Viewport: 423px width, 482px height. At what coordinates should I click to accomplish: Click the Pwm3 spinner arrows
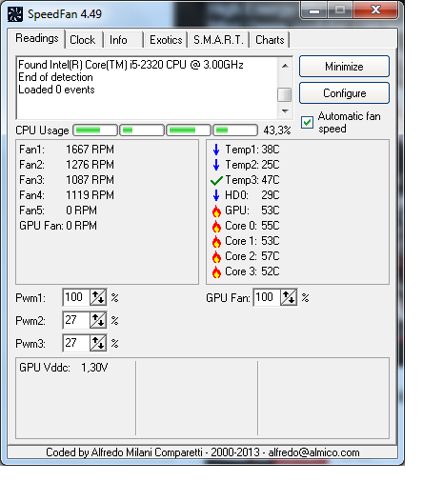click(x=98, y=343)
